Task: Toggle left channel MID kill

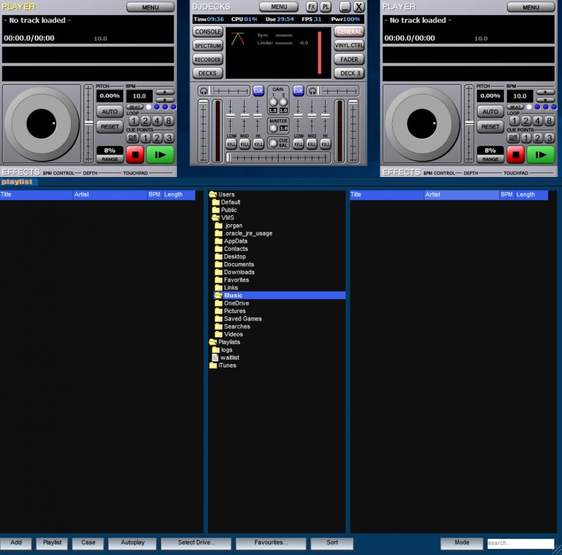Action: point(245,144)
